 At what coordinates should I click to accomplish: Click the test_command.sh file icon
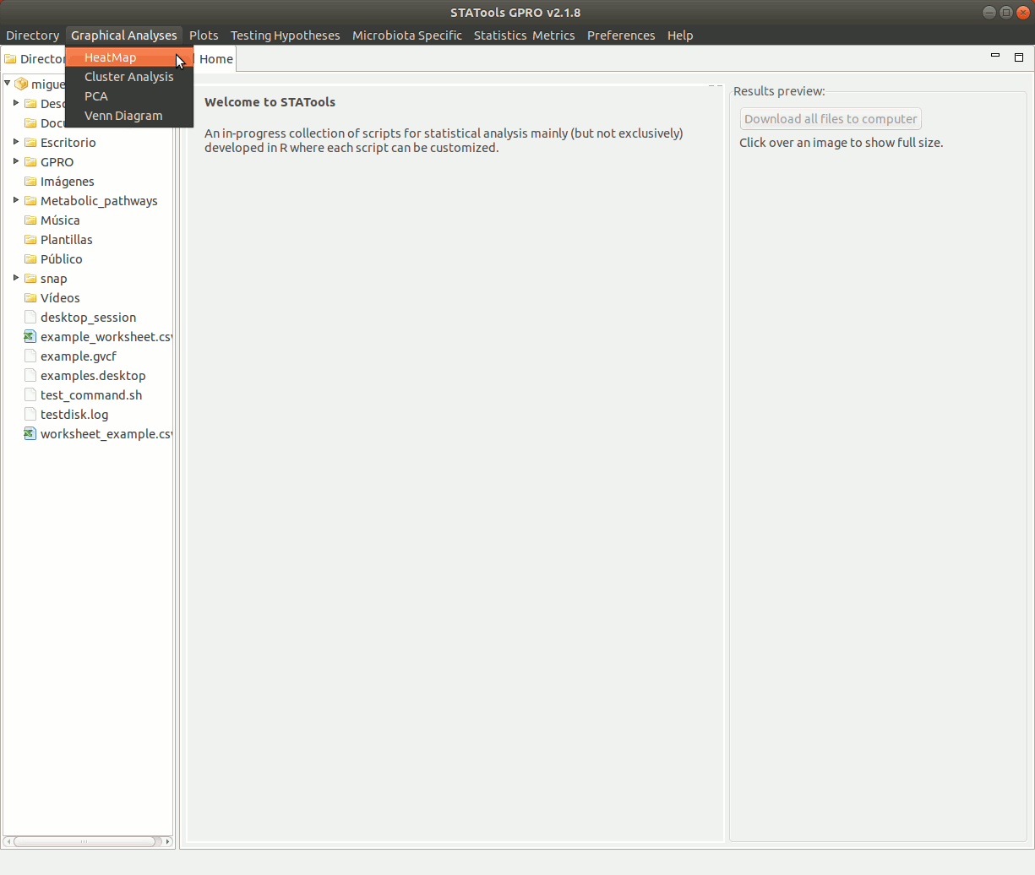pyautogui.click(x=30, y=395)
